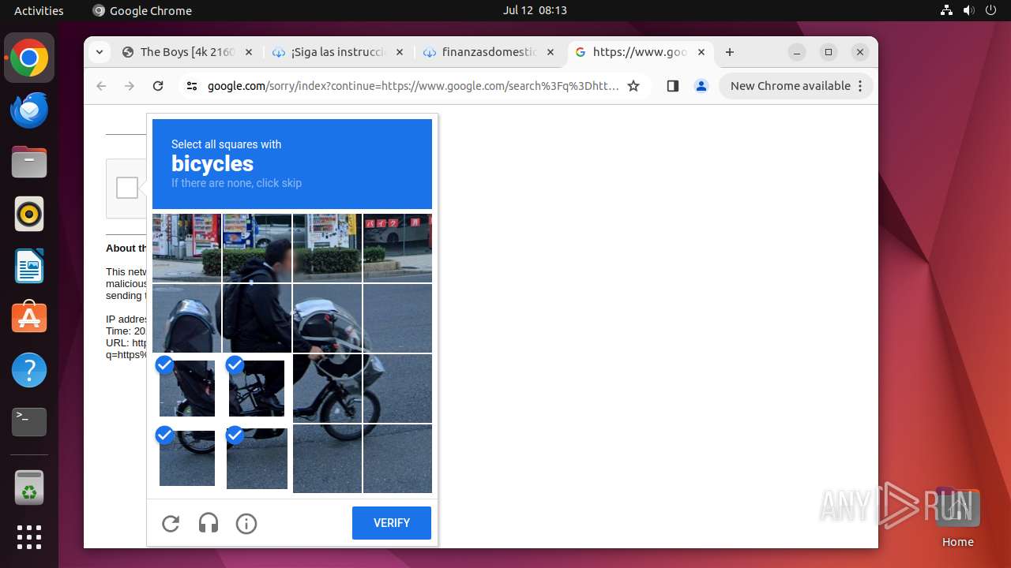The height and width of the screenshot is (568, 1011).
Task: Switch to finanzasdomesticas tab
Action: (488, 52)
